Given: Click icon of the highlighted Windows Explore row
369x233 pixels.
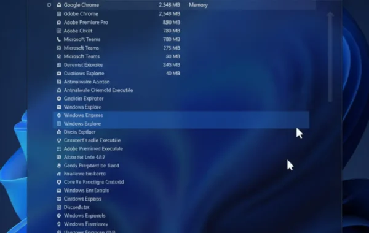Looking at the screenshot, I should click(59, 124).
